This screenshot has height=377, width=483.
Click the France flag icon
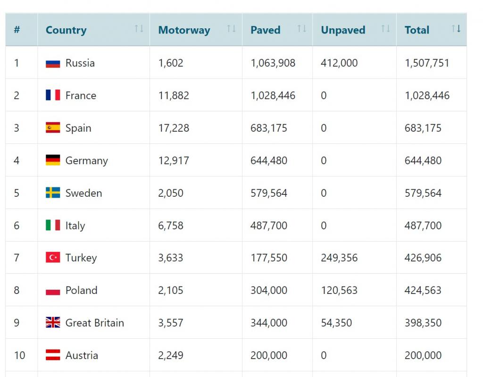53,95
